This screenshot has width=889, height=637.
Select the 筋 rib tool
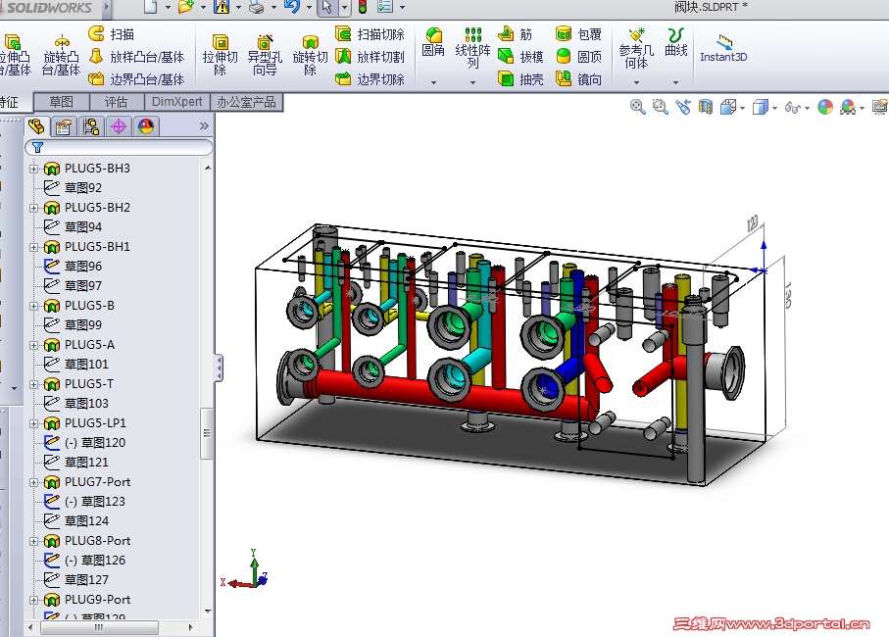point(516,34)
